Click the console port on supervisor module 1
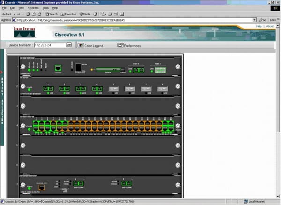 click(x=58, y=68)
